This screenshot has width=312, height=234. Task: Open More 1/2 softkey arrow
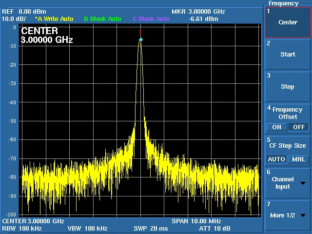click(x=303, y=215)
